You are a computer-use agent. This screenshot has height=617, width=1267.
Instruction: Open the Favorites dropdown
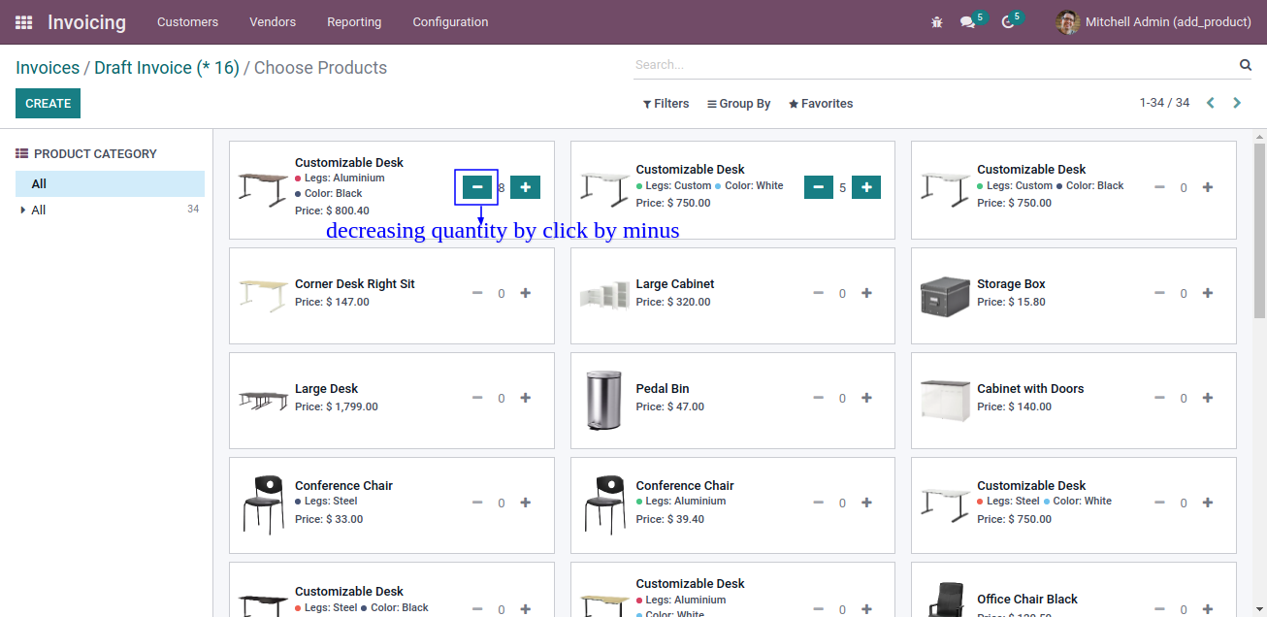(821, 104)
